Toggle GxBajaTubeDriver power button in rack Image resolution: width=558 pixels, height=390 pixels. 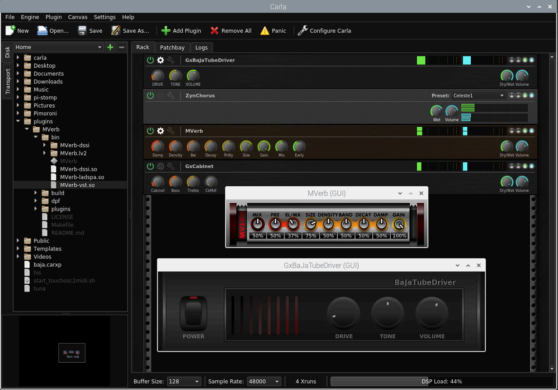[x=150, y=60]
